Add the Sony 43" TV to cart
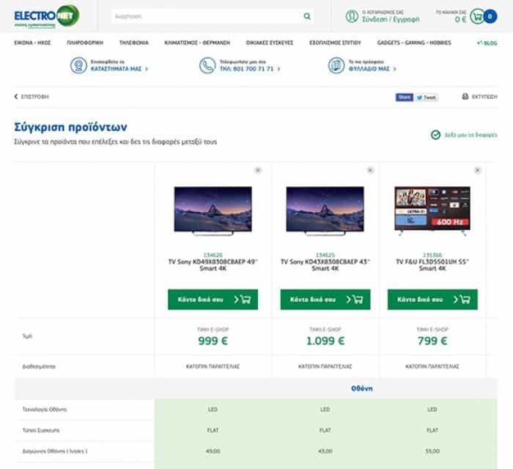Screen dimensions: 513x469 click(x=325, y=299)
